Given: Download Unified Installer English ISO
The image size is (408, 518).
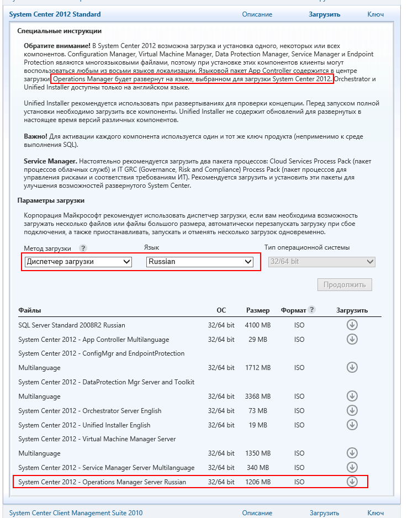Looking at the screenshot, I should click(x=352, y=425).
